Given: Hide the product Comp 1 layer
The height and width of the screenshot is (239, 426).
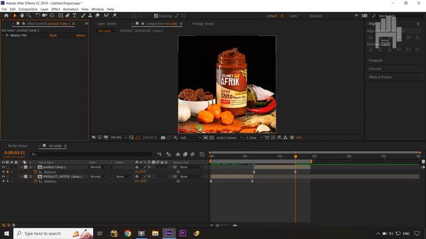Looking at the screenshot, I should click(3, 167).
